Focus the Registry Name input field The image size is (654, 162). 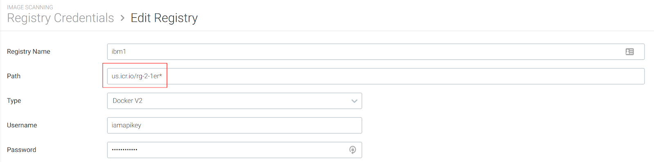click(376, 52)
